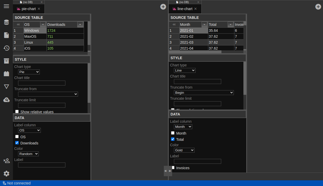Click the plus icon beside the pie-chart tab
This screenshot has height=186, width=323.
pos(163,7)
